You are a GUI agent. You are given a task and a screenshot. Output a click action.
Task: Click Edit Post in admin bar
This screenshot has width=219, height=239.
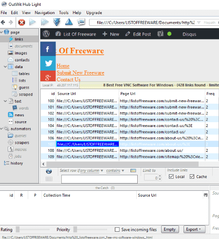pos(138,34)
